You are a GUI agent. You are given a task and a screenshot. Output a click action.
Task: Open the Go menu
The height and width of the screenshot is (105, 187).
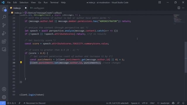click(40, 3)
